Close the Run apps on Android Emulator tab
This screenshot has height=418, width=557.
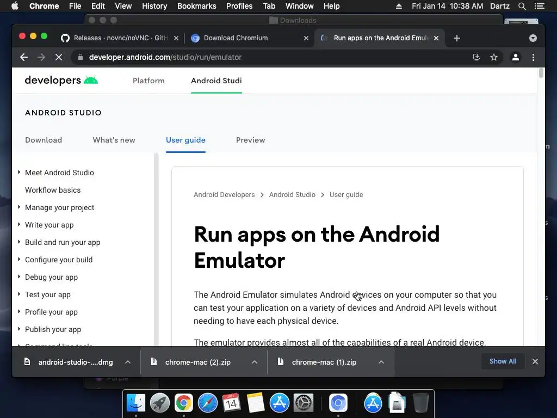point(436,38)
